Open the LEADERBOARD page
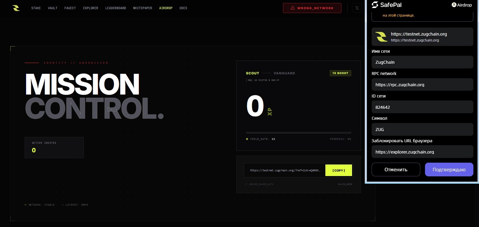Screen dimensions: 479x227 point(115,8)
